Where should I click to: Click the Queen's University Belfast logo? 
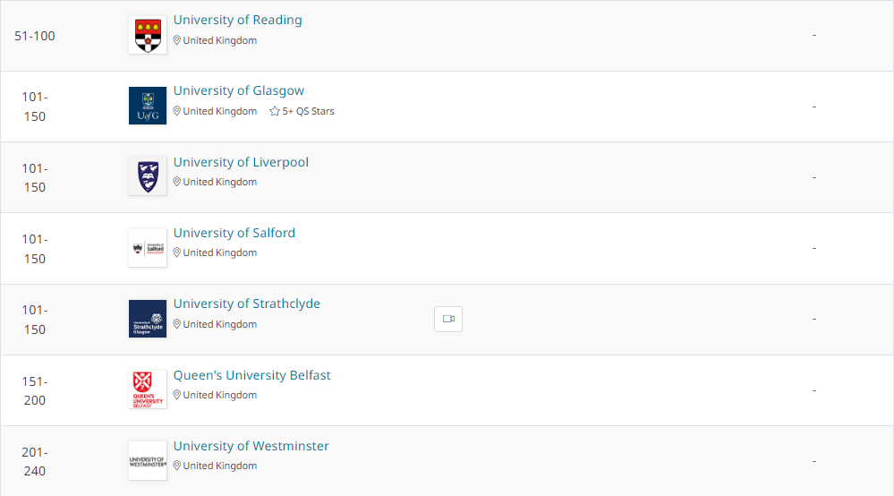point(147,389)
